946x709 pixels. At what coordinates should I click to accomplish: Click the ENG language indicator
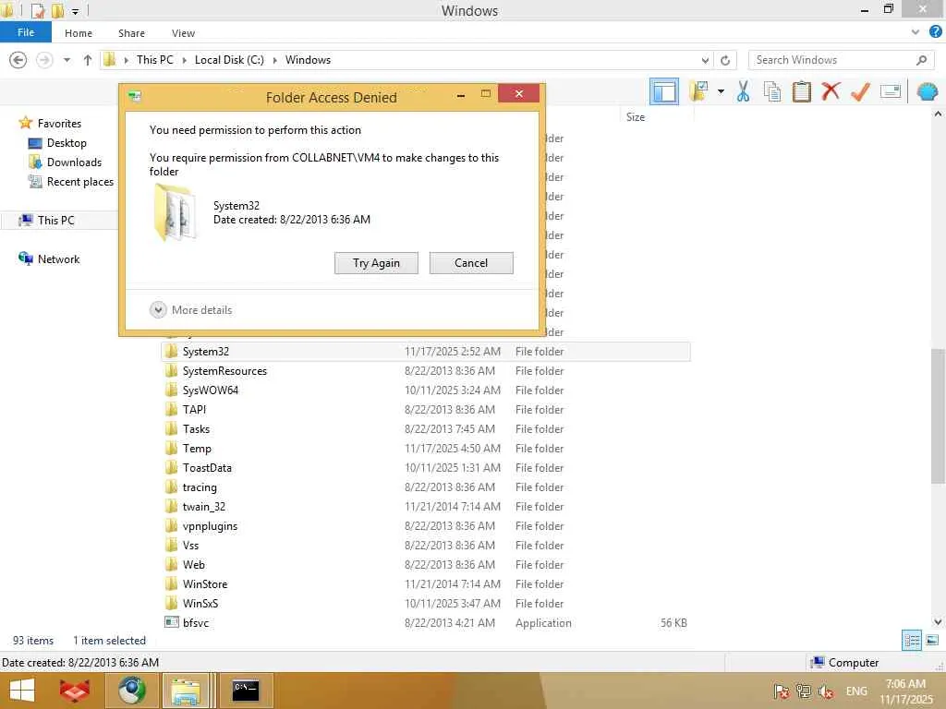click(x=856, y=691)
